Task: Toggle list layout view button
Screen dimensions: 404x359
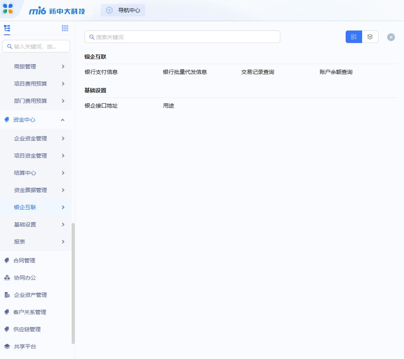Action: coord(354,37)
